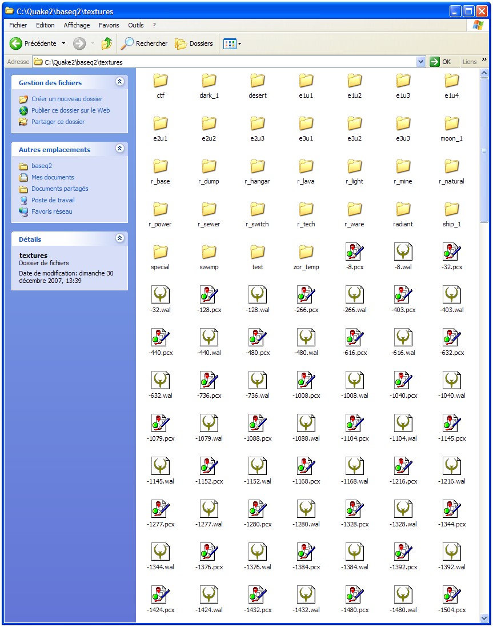Open the Forward history dropdown arrow
Image resolution: width=493 pixels, height=627 pixels.
click(x=93, y=43)
